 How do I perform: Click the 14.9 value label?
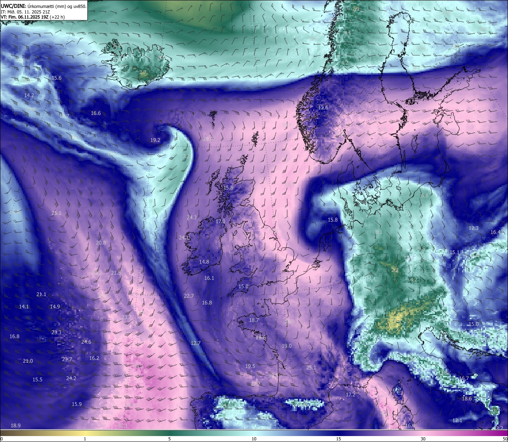pyautogui.click(x=55, y=307)
